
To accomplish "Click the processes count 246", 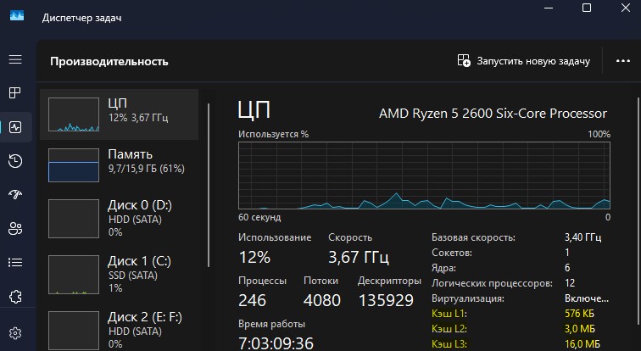I will pyautogui.click(x=252, y=300).
